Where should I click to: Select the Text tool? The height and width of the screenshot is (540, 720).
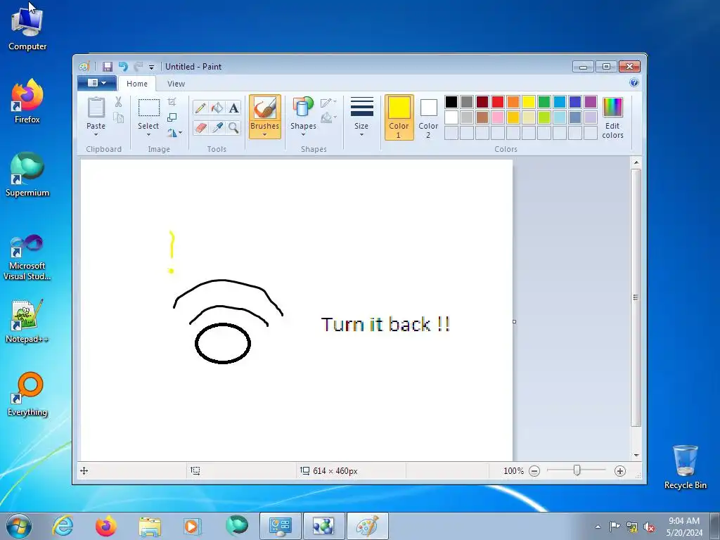pyautogui.click(x=233, y=108)
